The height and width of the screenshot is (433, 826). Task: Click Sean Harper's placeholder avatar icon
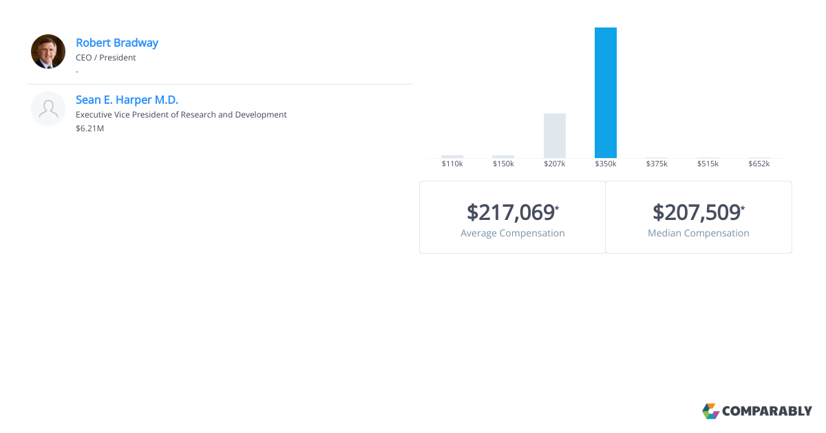click(x=48, y=109)
